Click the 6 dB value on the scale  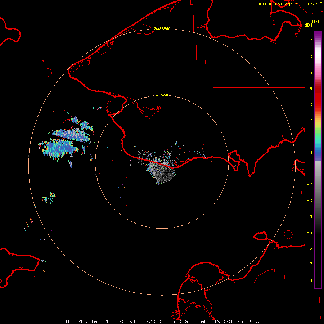tap(311, 57)
